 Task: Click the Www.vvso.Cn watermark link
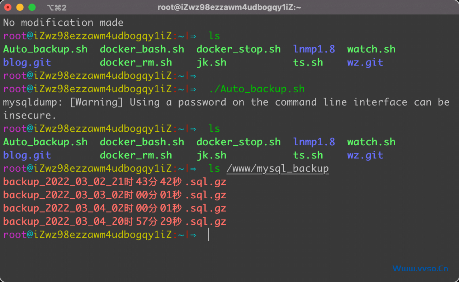pyautogui.click(x=420, y=268)
